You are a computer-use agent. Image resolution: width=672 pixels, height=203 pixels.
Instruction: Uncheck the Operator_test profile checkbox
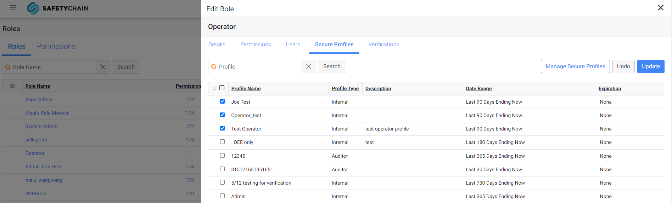coord(222,115)
